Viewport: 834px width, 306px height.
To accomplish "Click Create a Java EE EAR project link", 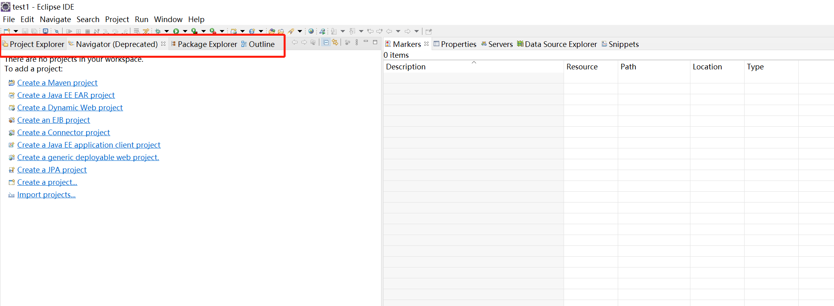I will [x=66, y=95].
